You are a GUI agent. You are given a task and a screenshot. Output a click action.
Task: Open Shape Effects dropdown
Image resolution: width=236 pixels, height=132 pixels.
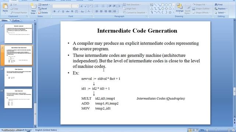[201, 13]
